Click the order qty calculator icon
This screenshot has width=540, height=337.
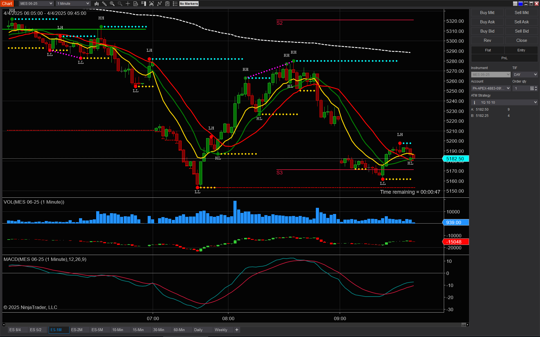[x=532, y=88]
